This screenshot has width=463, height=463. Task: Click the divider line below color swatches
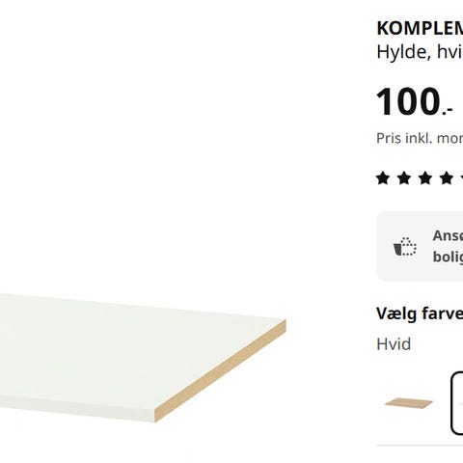420,446
